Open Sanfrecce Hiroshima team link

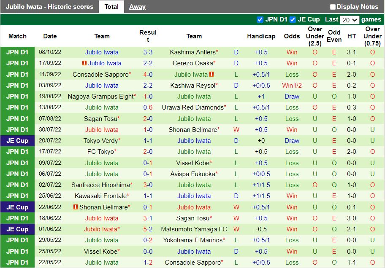tap(100, 185)
